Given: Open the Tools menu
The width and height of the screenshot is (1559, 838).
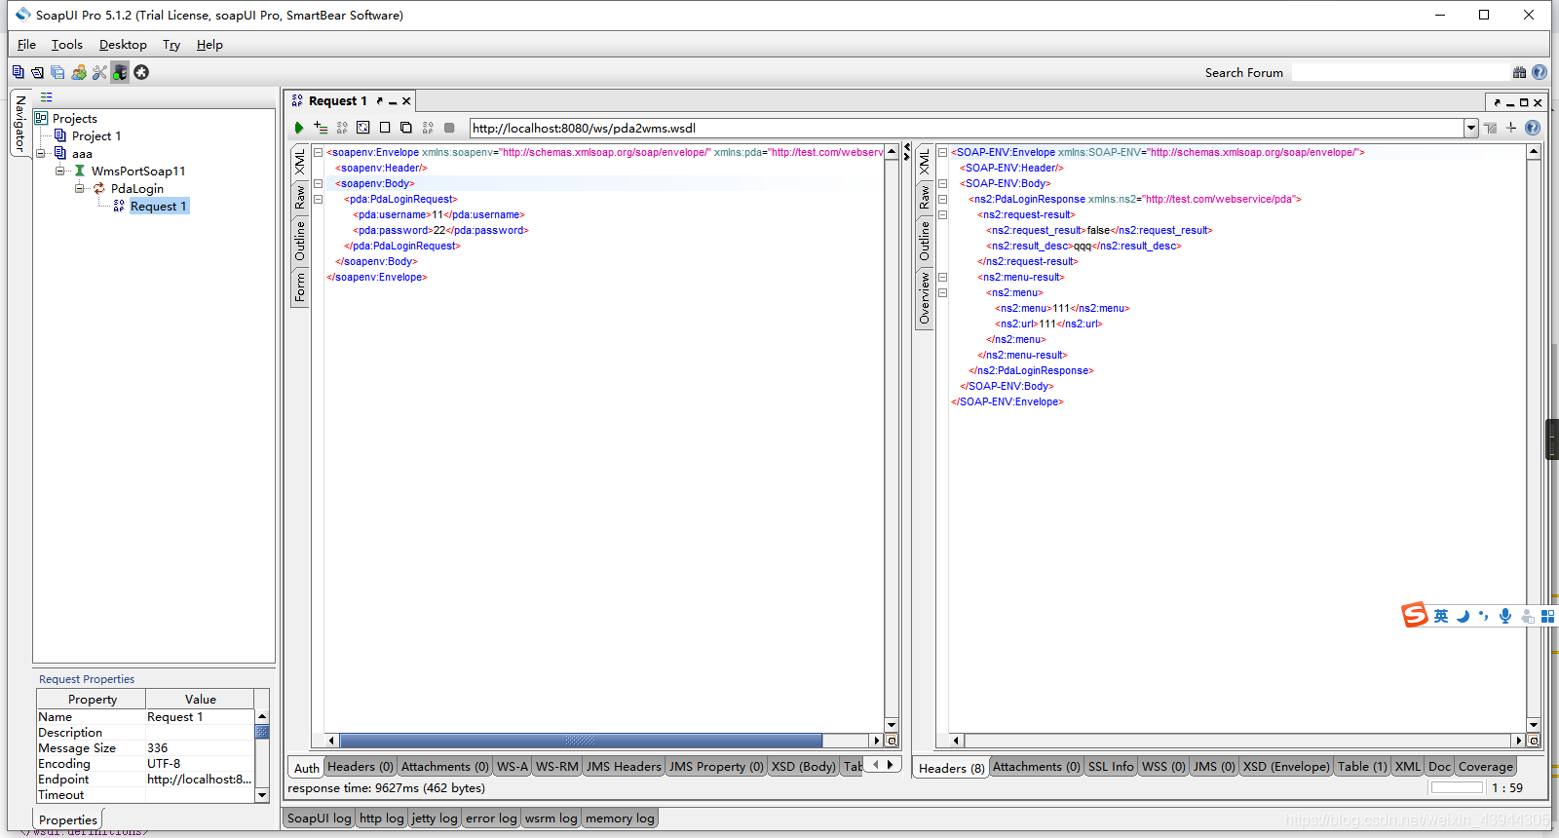Looking at the screenshot, I should click(67, 45).
